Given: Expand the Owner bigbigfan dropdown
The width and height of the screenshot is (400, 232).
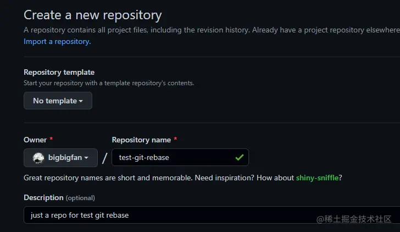Looking at the screenshot, I should click(60, 158).
